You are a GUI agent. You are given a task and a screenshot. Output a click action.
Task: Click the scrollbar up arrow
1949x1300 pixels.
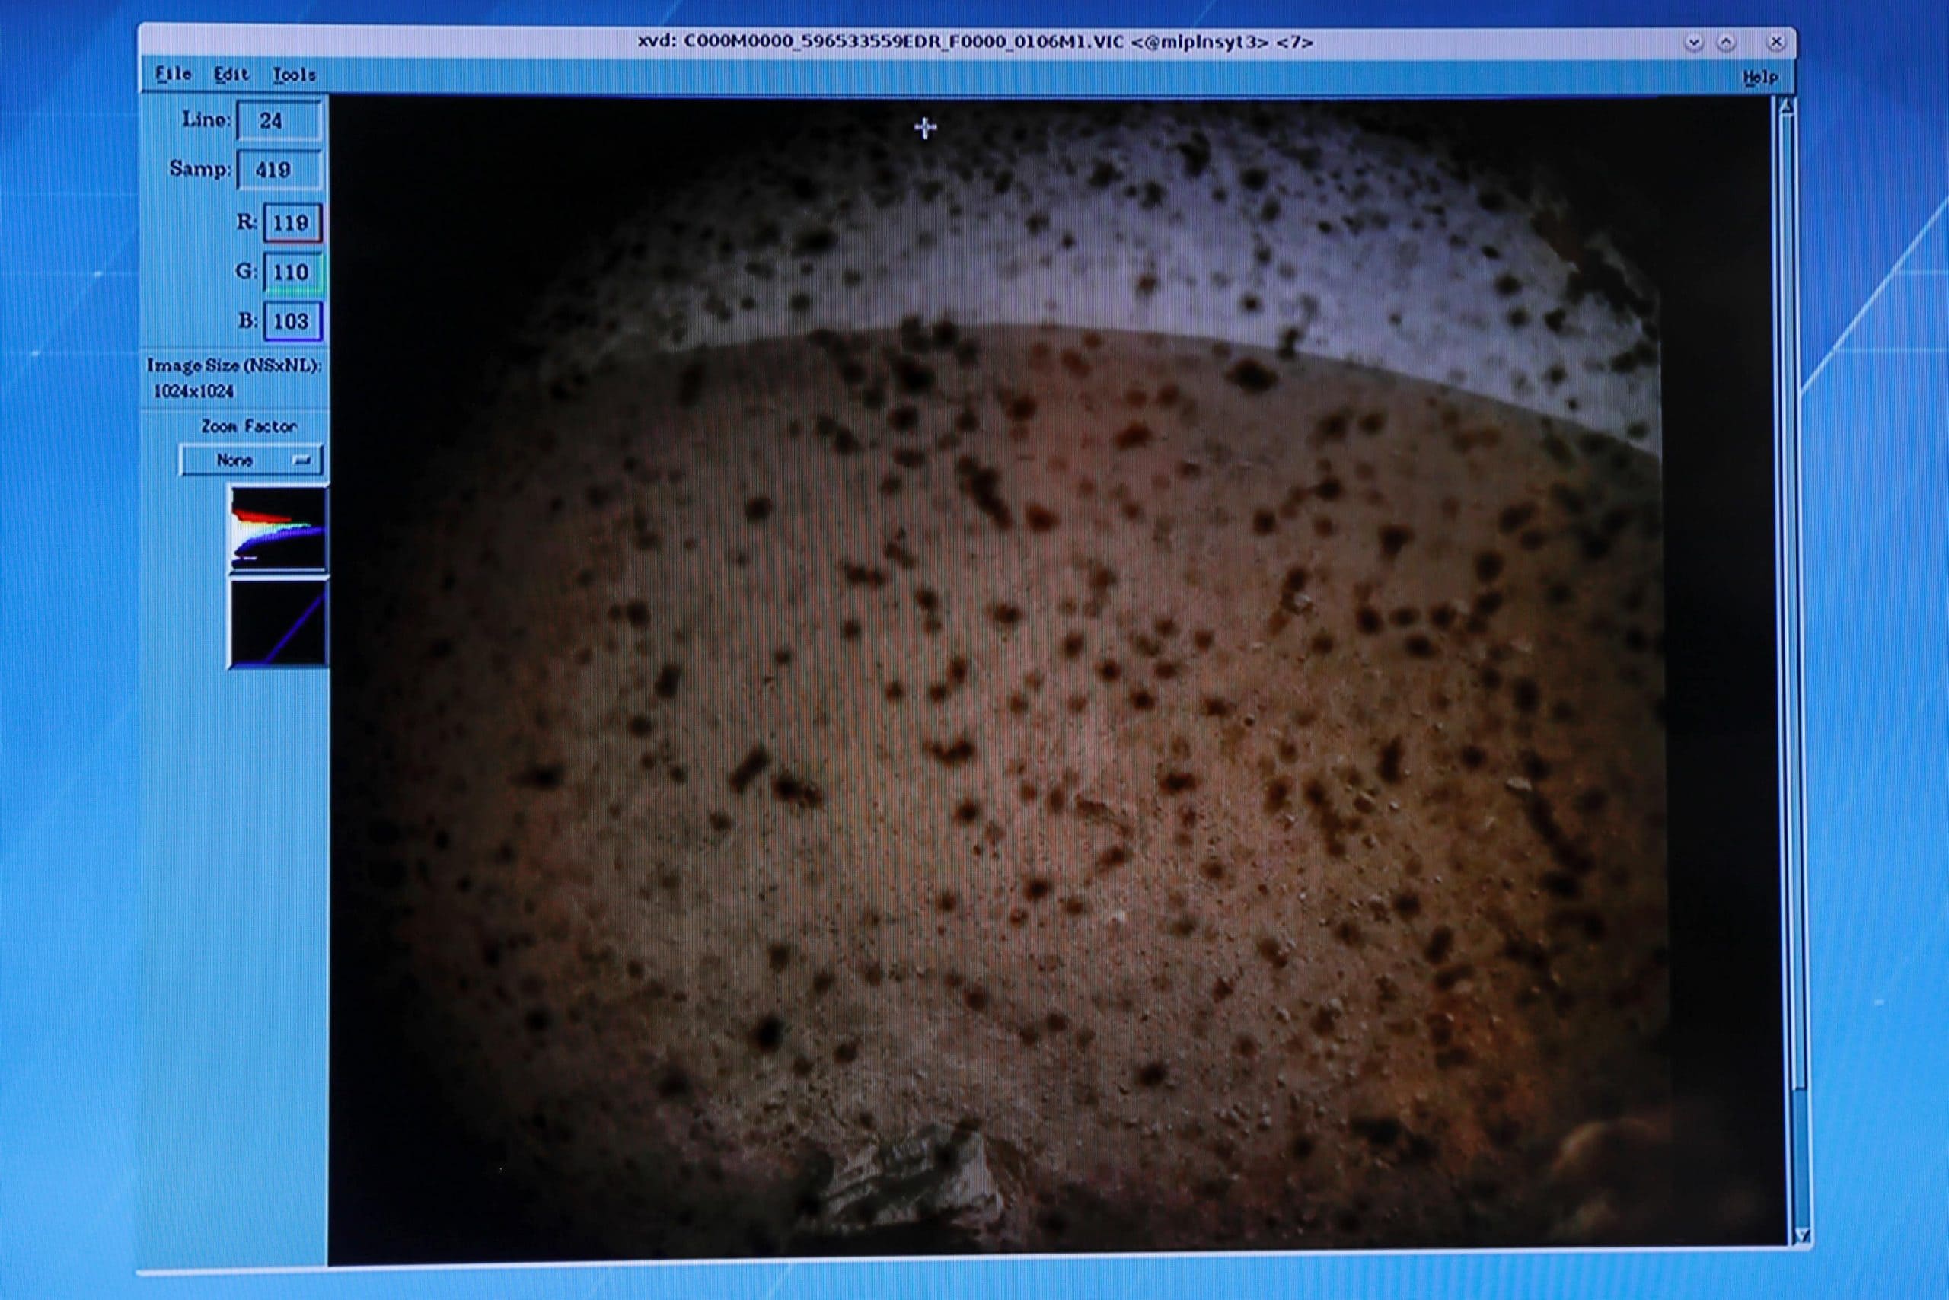pyautogui.click(x=1786, y=108)
